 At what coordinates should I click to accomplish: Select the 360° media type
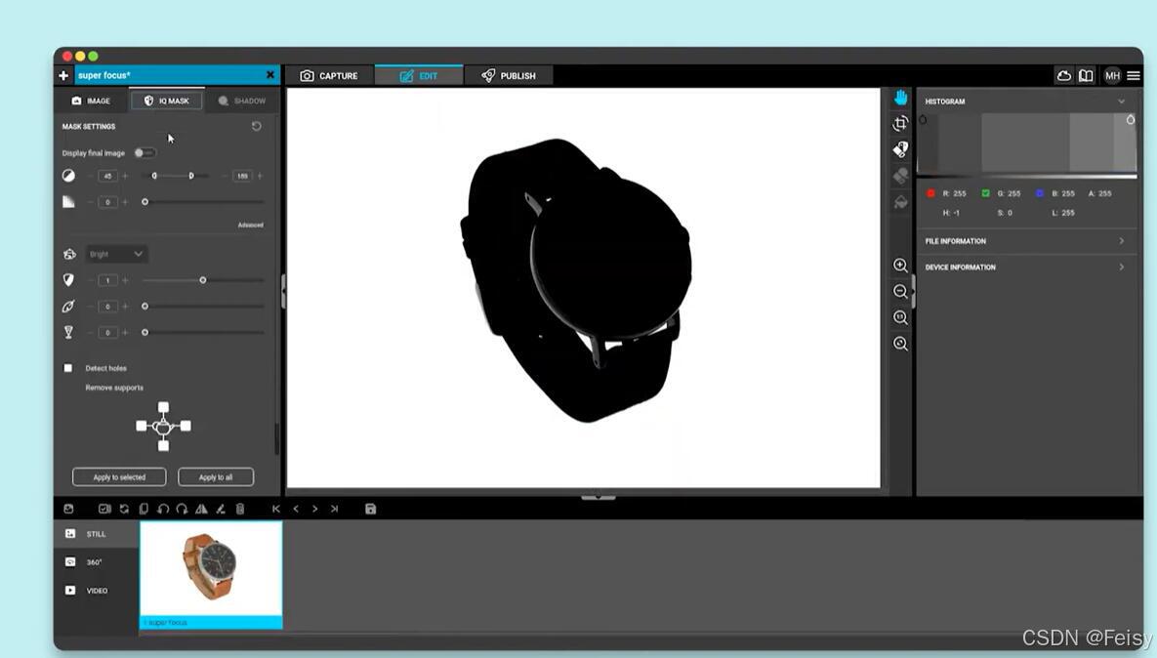tap(96, 562)
